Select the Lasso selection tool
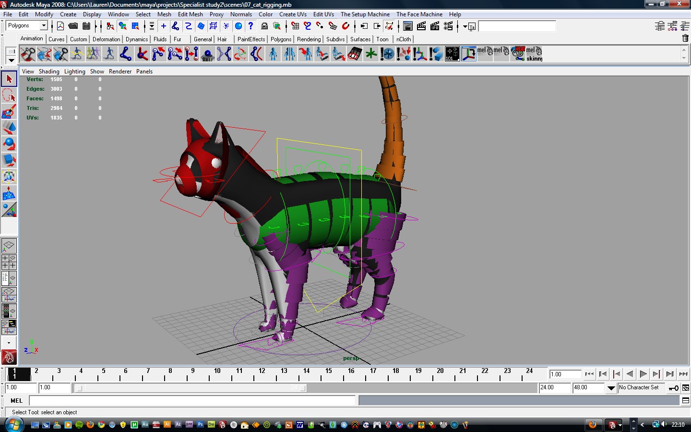The image size is (691, 432). (9, 96)
